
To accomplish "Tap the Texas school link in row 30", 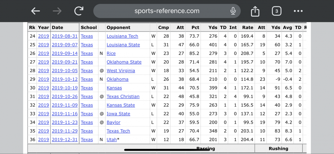I will pos(87,88).
